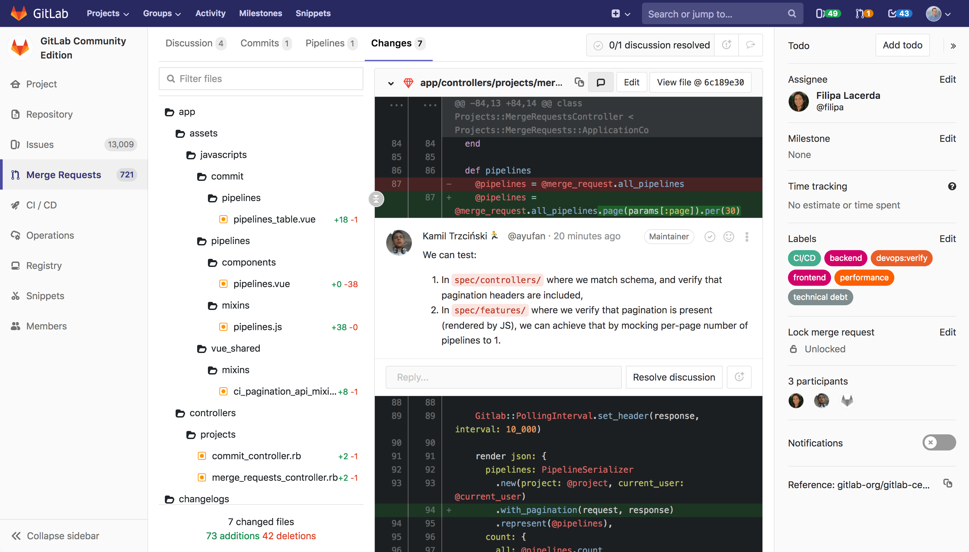Click Resolve discussion button
The image size is (969, 552).
pos(674,377)
